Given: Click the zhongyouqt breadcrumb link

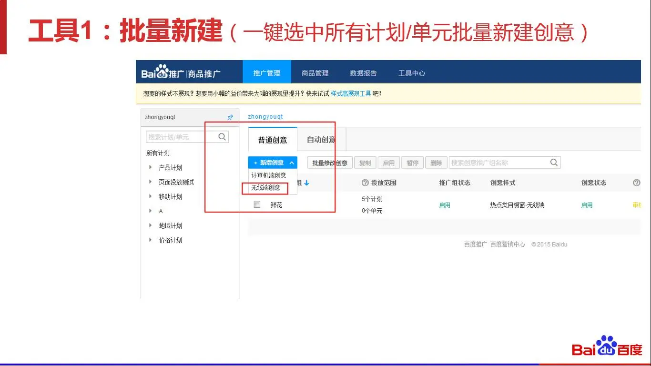Looking at the screenshot, I should click(265, 117).
